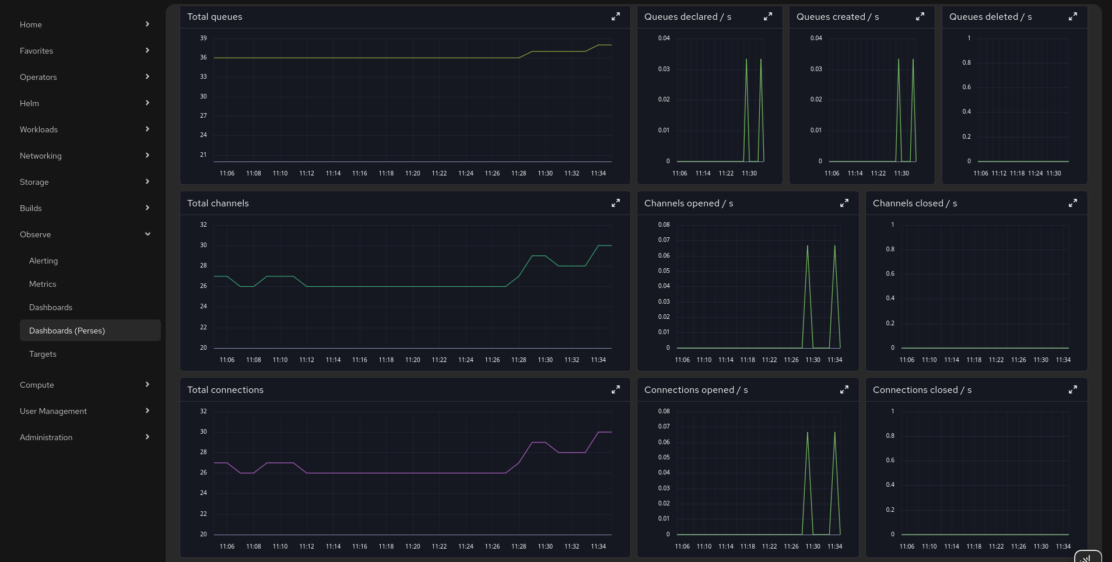Enlarge the Connections closed / s chart

[x=1072, y=390]
